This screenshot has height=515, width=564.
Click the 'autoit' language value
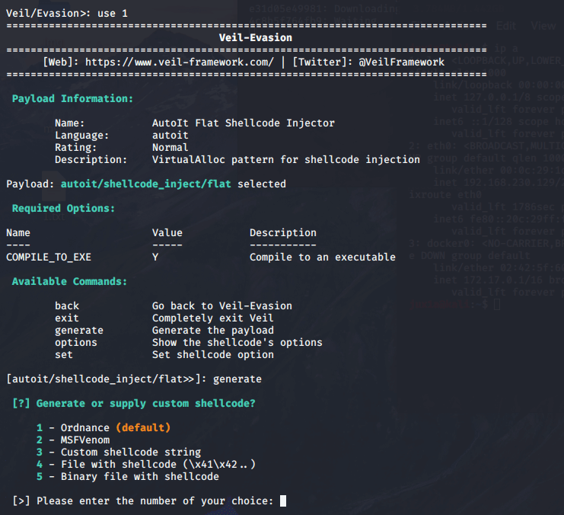point(170,136)
